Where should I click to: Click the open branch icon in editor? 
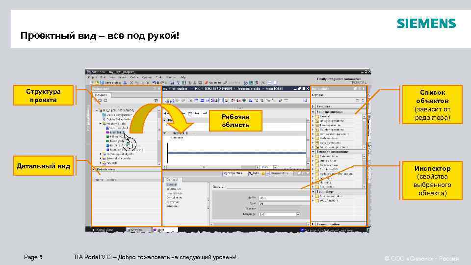pos(197,113)
